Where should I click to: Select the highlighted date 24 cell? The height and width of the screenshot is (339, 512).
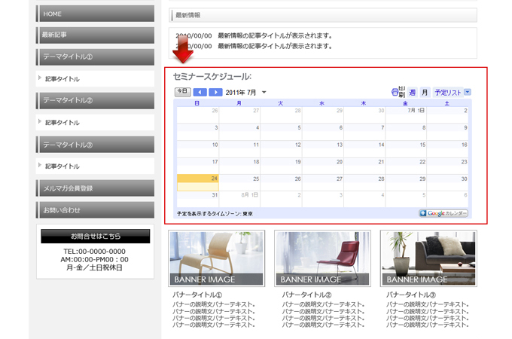pyautogui.click(x=198, y=182)
